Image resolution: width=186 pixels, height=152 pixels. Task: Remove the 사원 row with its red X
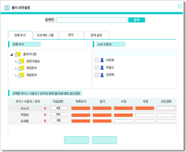(x=45, y=121)
